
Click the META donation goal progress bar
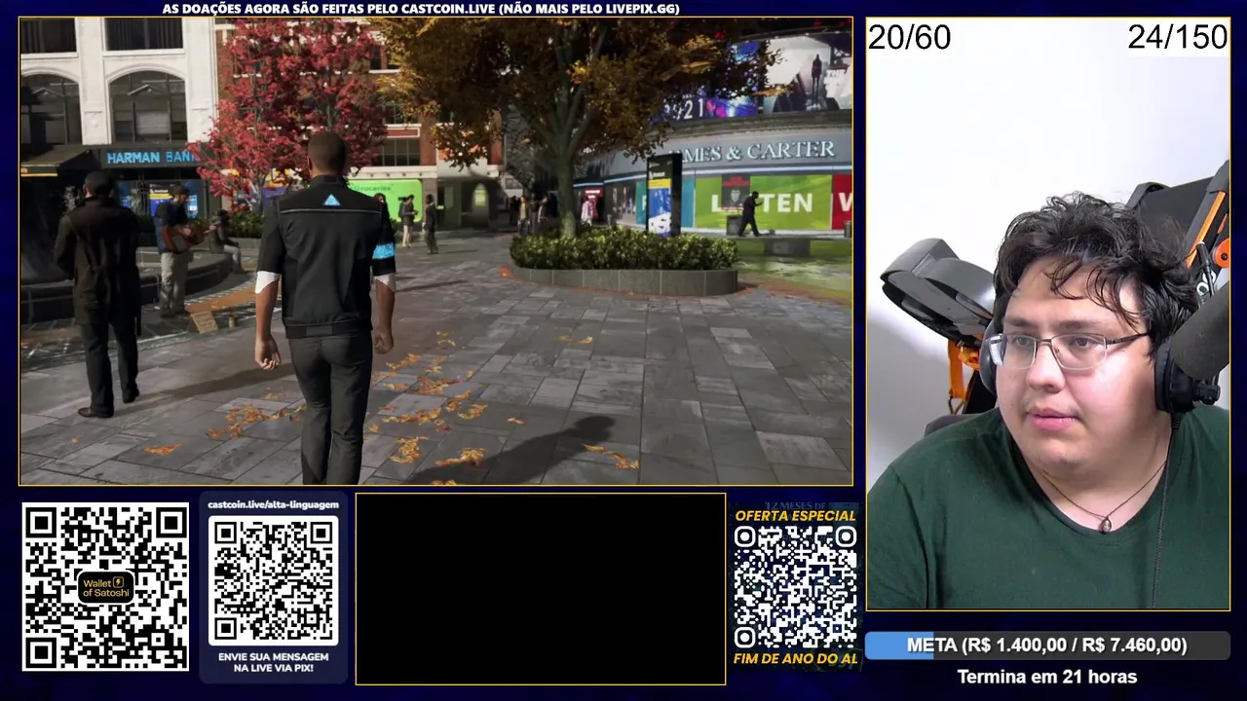click(1047, 646)
